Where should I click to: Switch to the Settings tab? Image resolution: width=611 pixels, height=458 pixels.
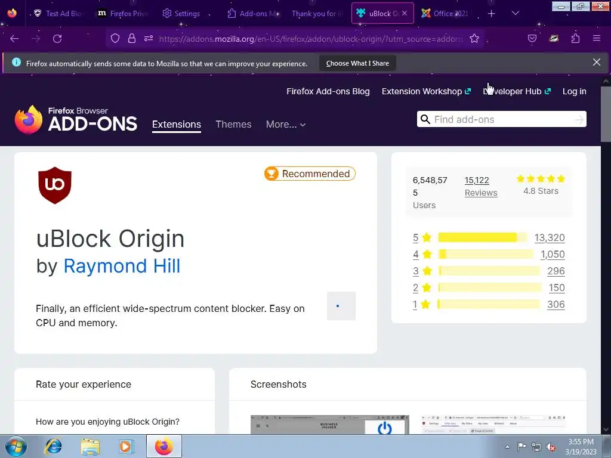click(x=181, y=13)
